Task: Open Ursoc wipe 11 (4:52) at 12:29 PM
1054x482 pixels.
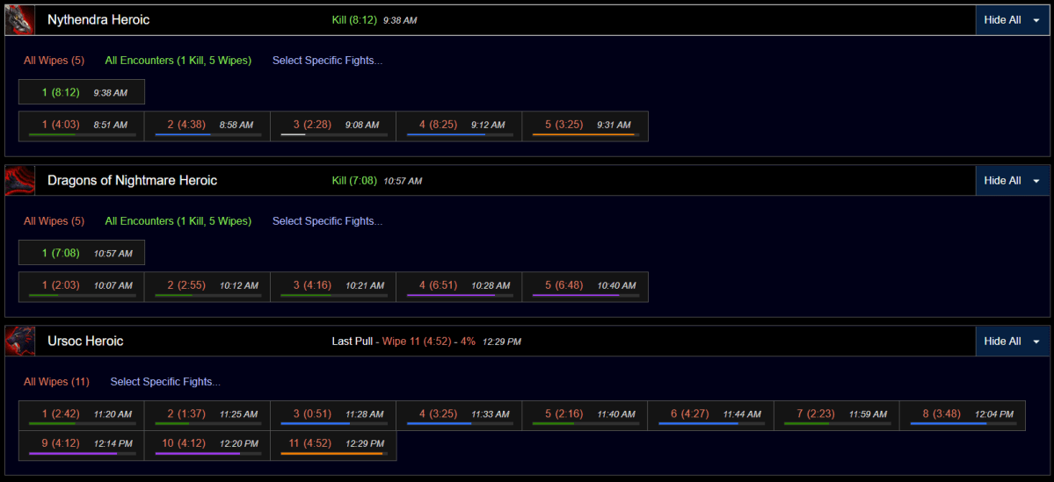Action: [x=333, y=446]
